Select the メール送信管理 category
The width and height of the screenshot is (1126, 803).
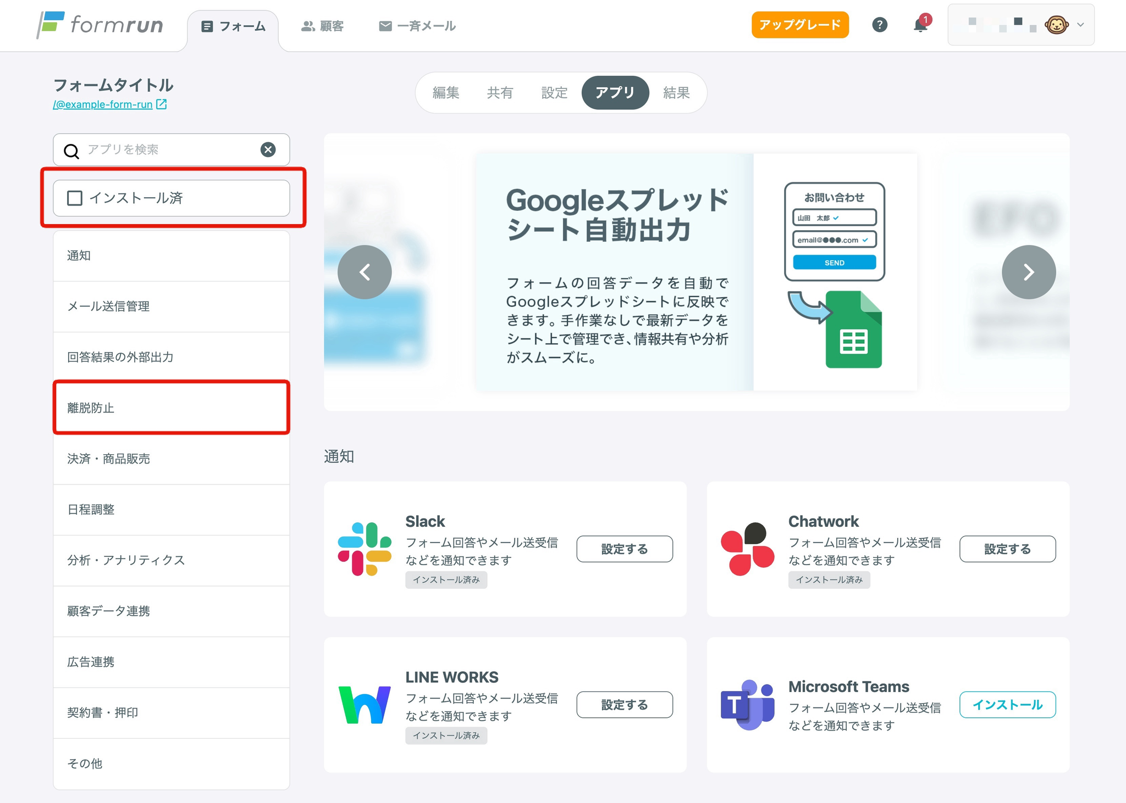[x=172, y=306]
